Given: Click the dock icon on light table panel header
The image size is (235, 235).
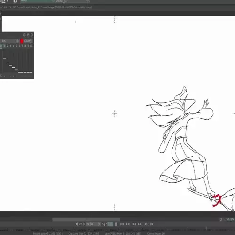Looking at the screenshot, I should coord(32,35).
